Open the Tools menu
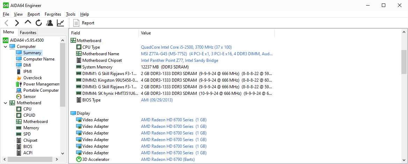 pyautogui.click(x=71, y=14)
